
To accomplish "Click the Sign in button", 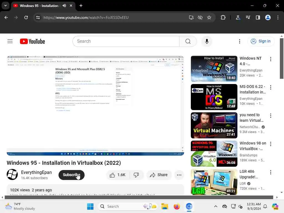I will click(x=261, y=41).
